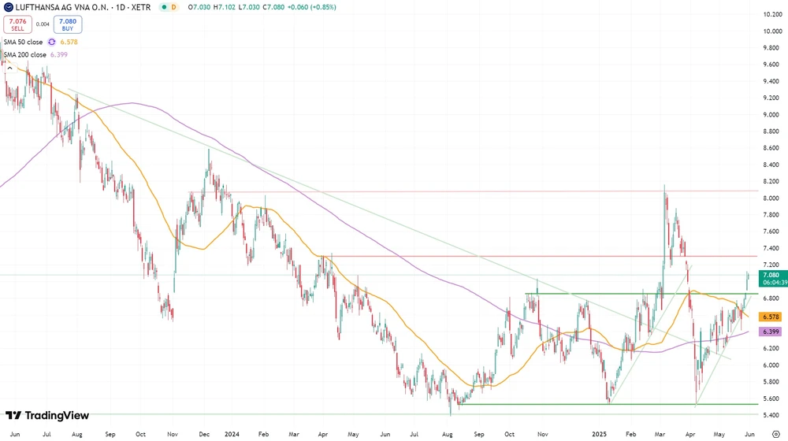
Task: Click the orange D delayed-data badge
Action: tap(174, 7)
